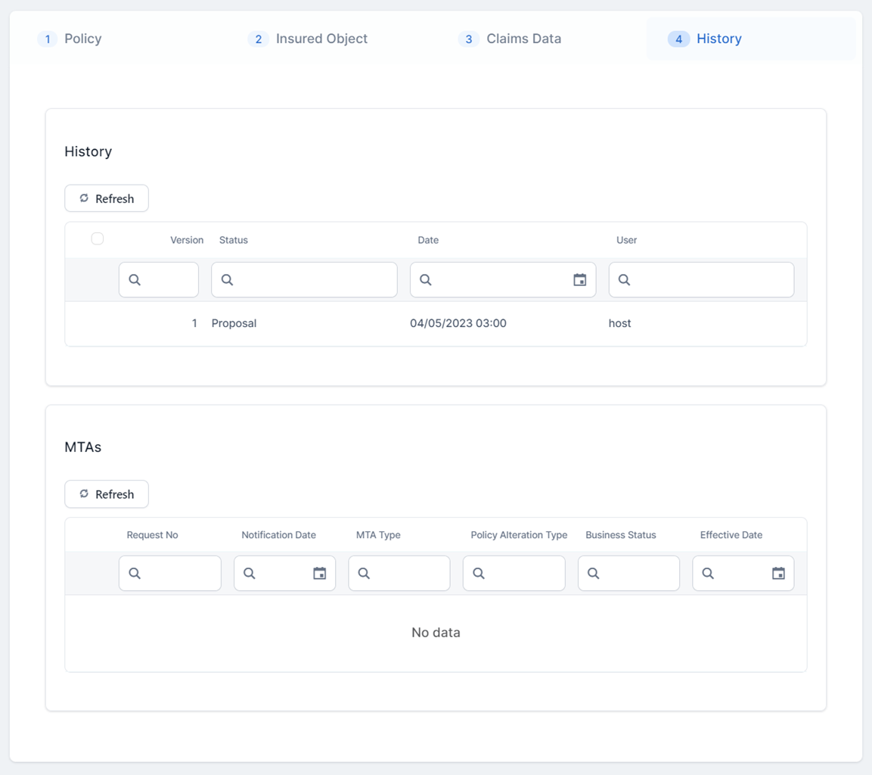Focus the Request No filter field
The height and width of the screenshot is (775, 872).
pyautogui.click(x=178, y=574)
